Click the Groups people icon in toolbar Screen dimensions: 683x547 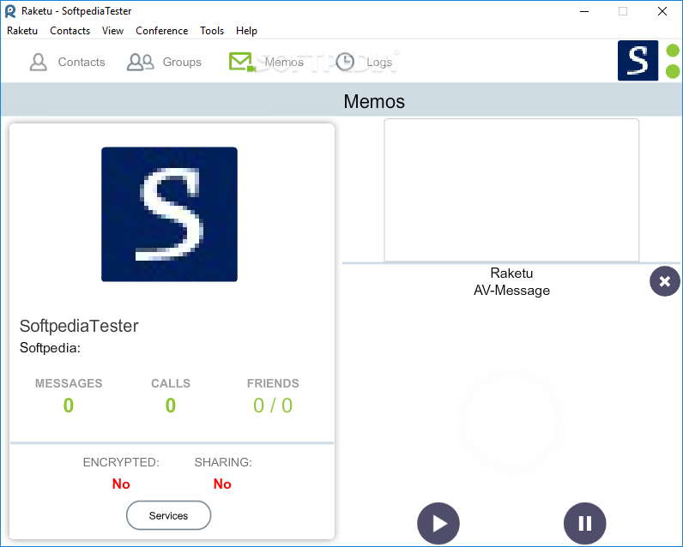point(140,62)
